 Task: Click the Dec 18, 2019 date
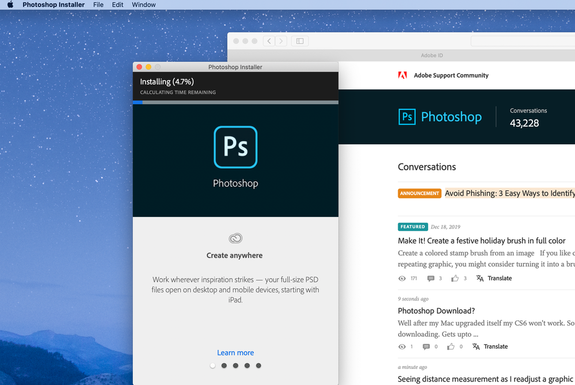click(445, 227)
